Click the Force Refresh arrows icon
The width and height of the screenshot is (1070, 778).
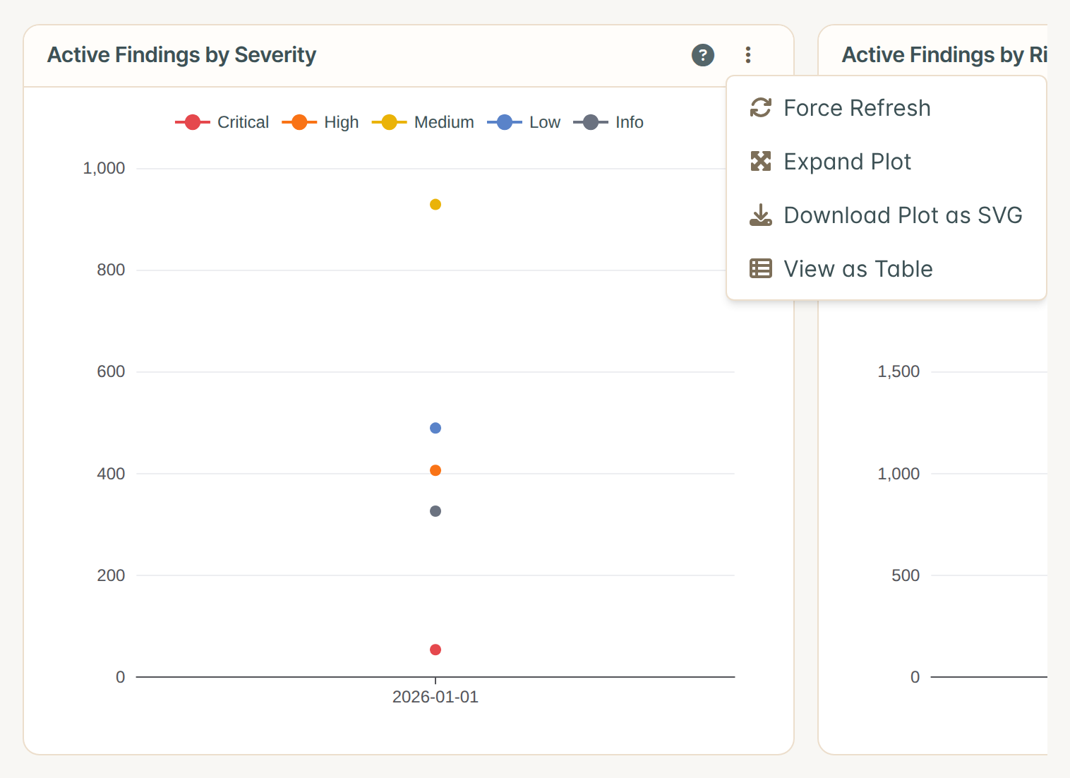[760, 108]
